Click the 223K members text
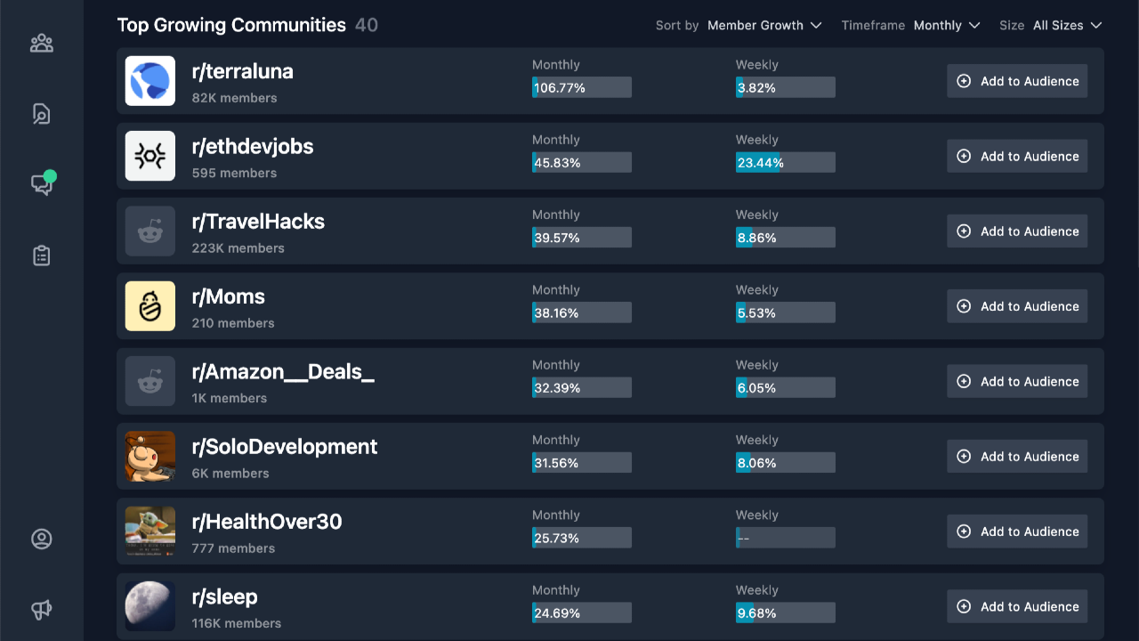The height and width of the screenshot is (641, 1139). pyautogui.click(x=238, y=248)
